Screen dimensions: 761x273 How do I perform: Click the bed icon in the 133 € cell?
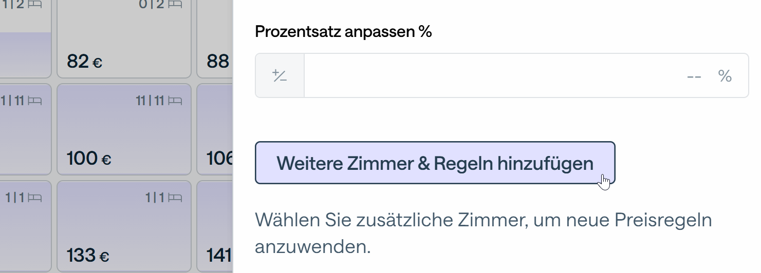tap(175, 197)
